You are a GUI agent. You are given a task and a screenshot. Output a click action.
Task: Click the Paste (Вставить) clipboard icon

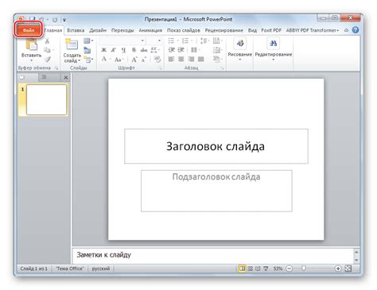click(x=32, y=44)
